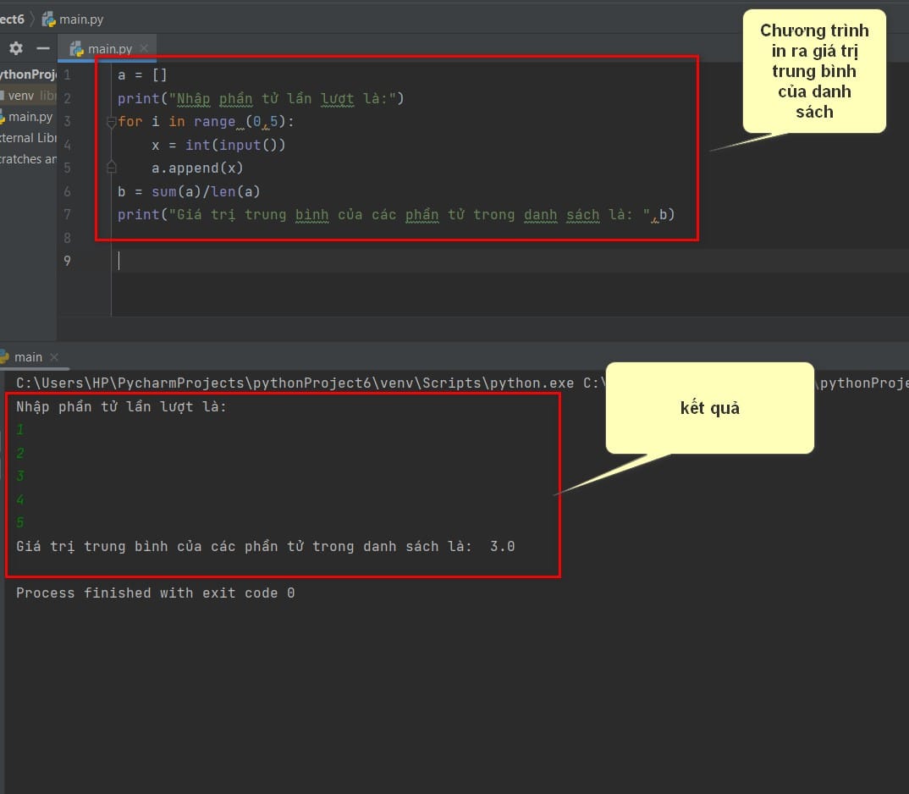Click the print statement on line 7
Image resolution: width=909 pixels, height=794 pixels.
(x=396, y=215)
